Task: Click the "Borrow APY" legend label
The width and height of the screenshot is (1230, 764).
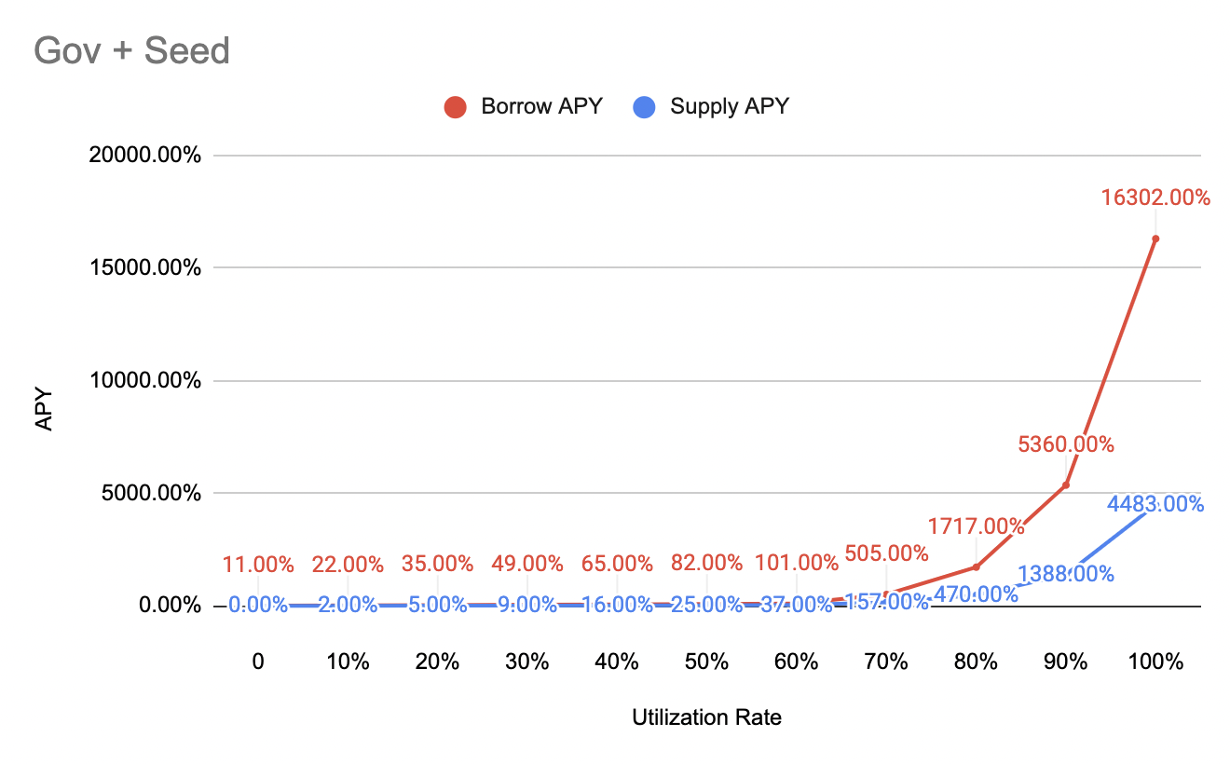Action: 541,106
